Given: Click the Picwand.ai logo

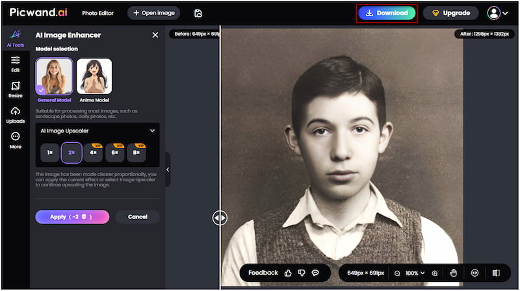Looking at the screenshot, I should click(38, 12).
